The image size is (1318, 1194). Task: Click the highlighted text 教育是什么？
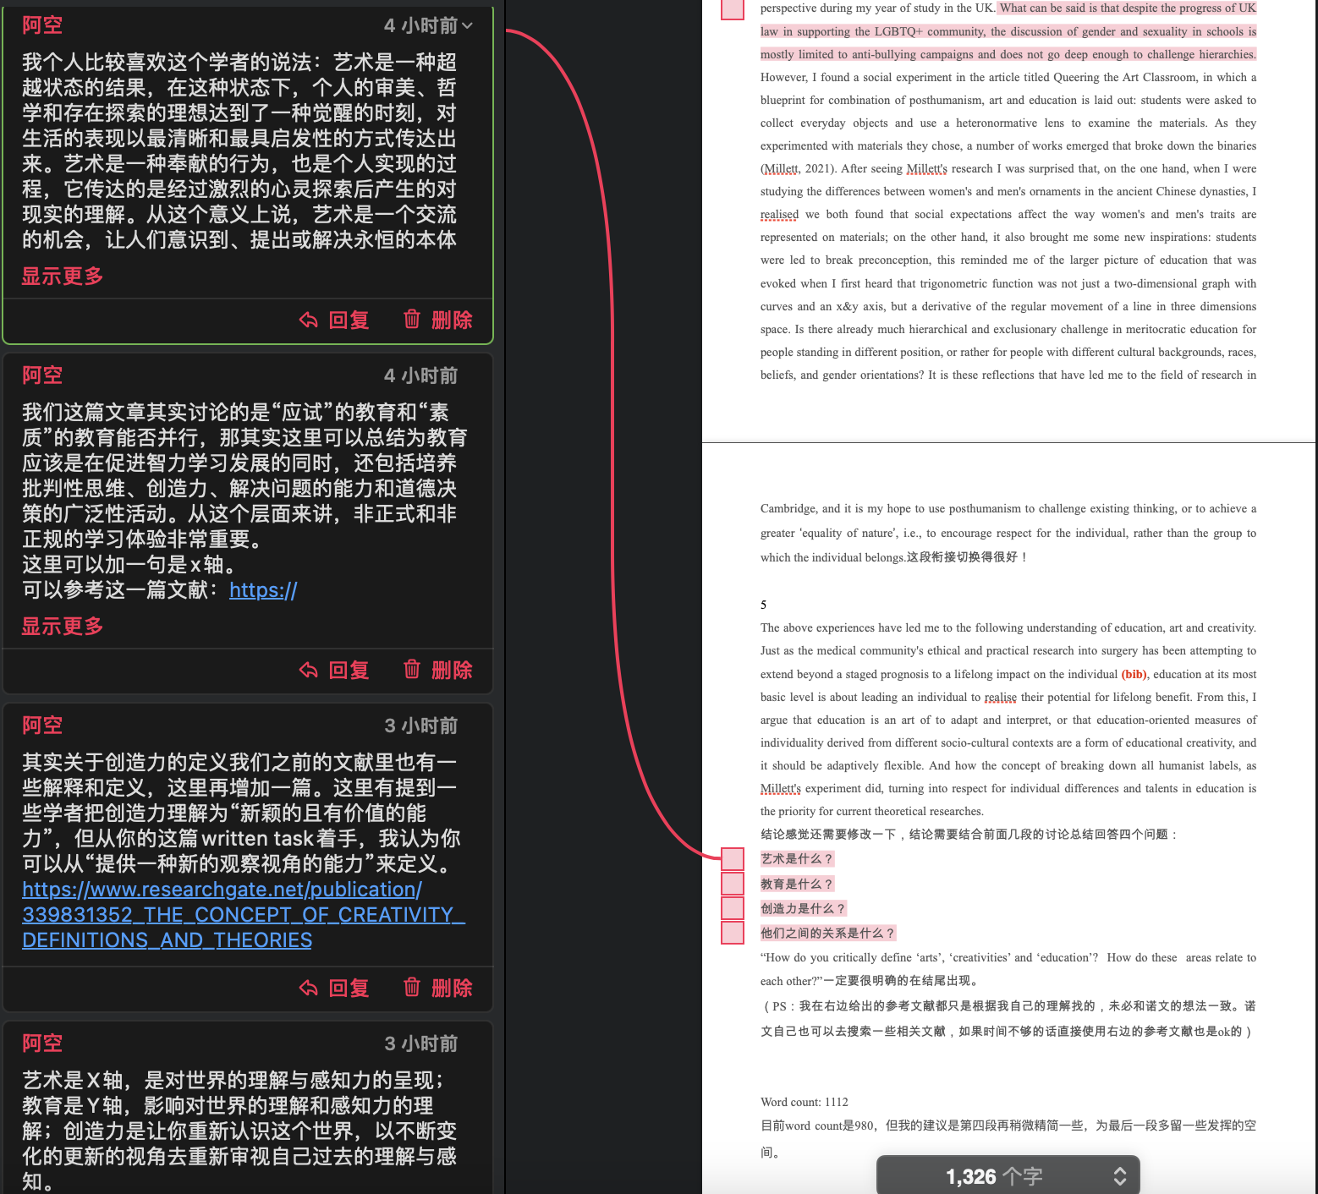click(798, 884)
